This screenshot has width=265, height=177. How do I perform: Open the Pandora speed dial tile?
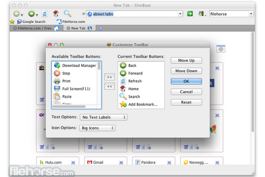pos(146,162)
